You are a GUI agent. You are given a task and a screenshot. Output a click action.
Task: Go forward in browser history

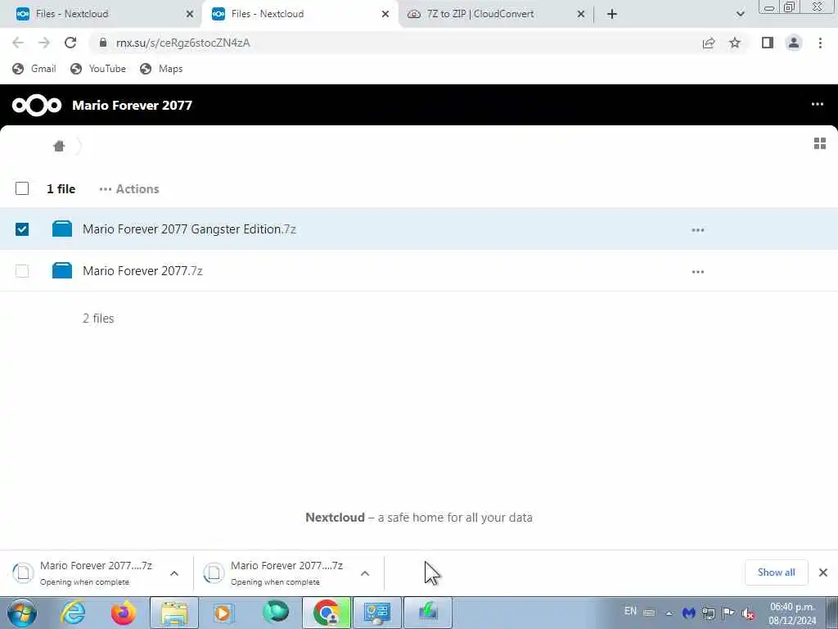click(44, 43)
